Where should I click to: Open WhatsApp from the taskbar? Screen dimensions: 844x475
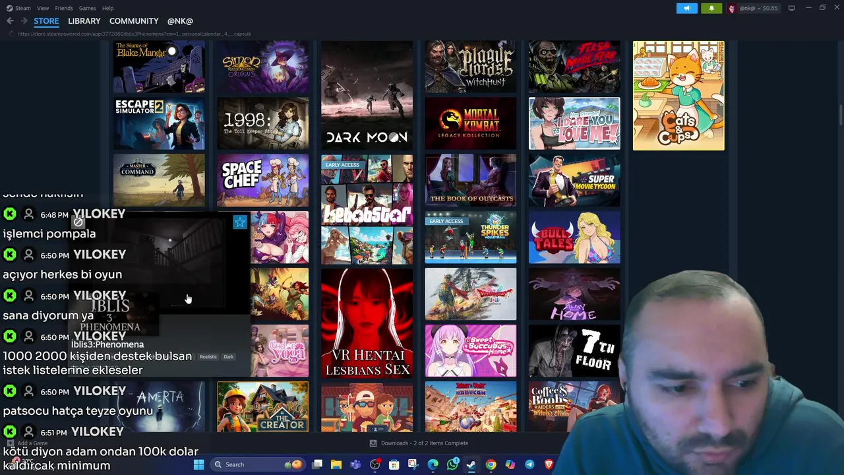coord(452,464)
